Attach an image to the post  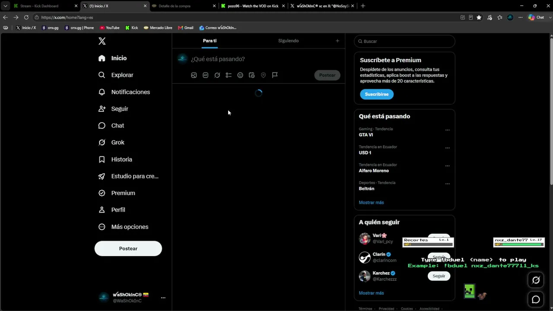click(x=194, y=75)
